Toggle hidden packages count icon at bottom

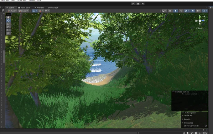pyautogui.click(x=205, y=133)
